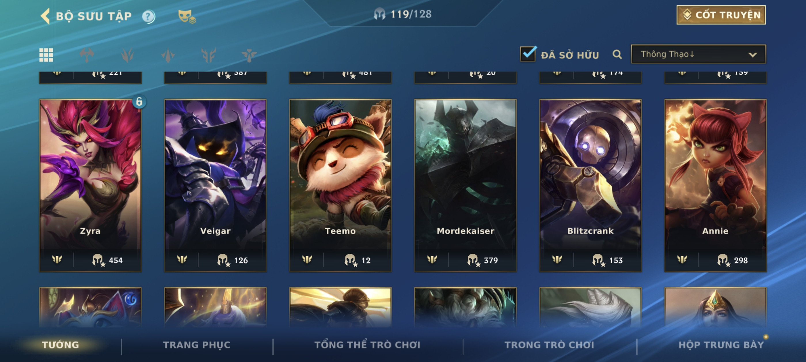Open the Tổng Thể Trò Chơi tab

coord(367,345)
